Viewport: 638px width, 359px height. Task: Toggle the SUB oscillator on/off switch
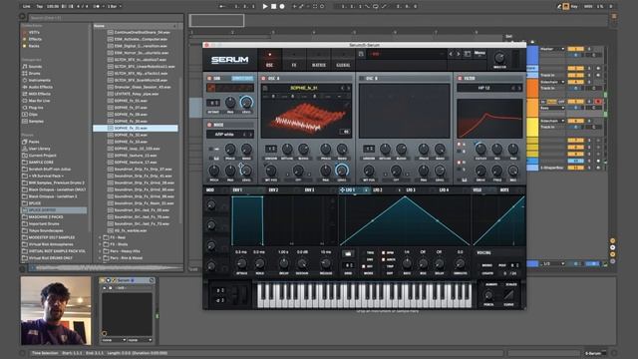pyautogui.click(x=209, y=78)
